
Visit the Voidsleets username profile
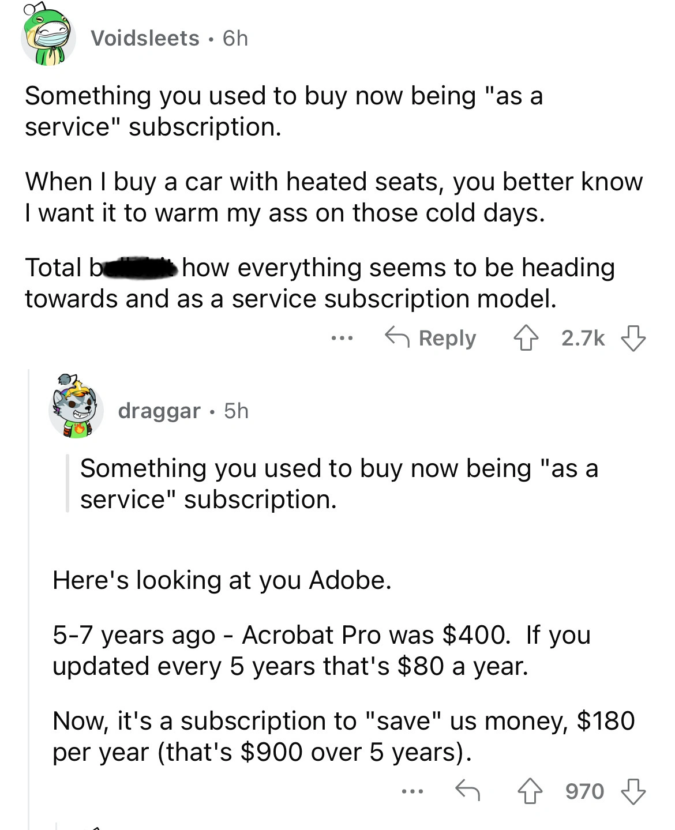(145, 38)
